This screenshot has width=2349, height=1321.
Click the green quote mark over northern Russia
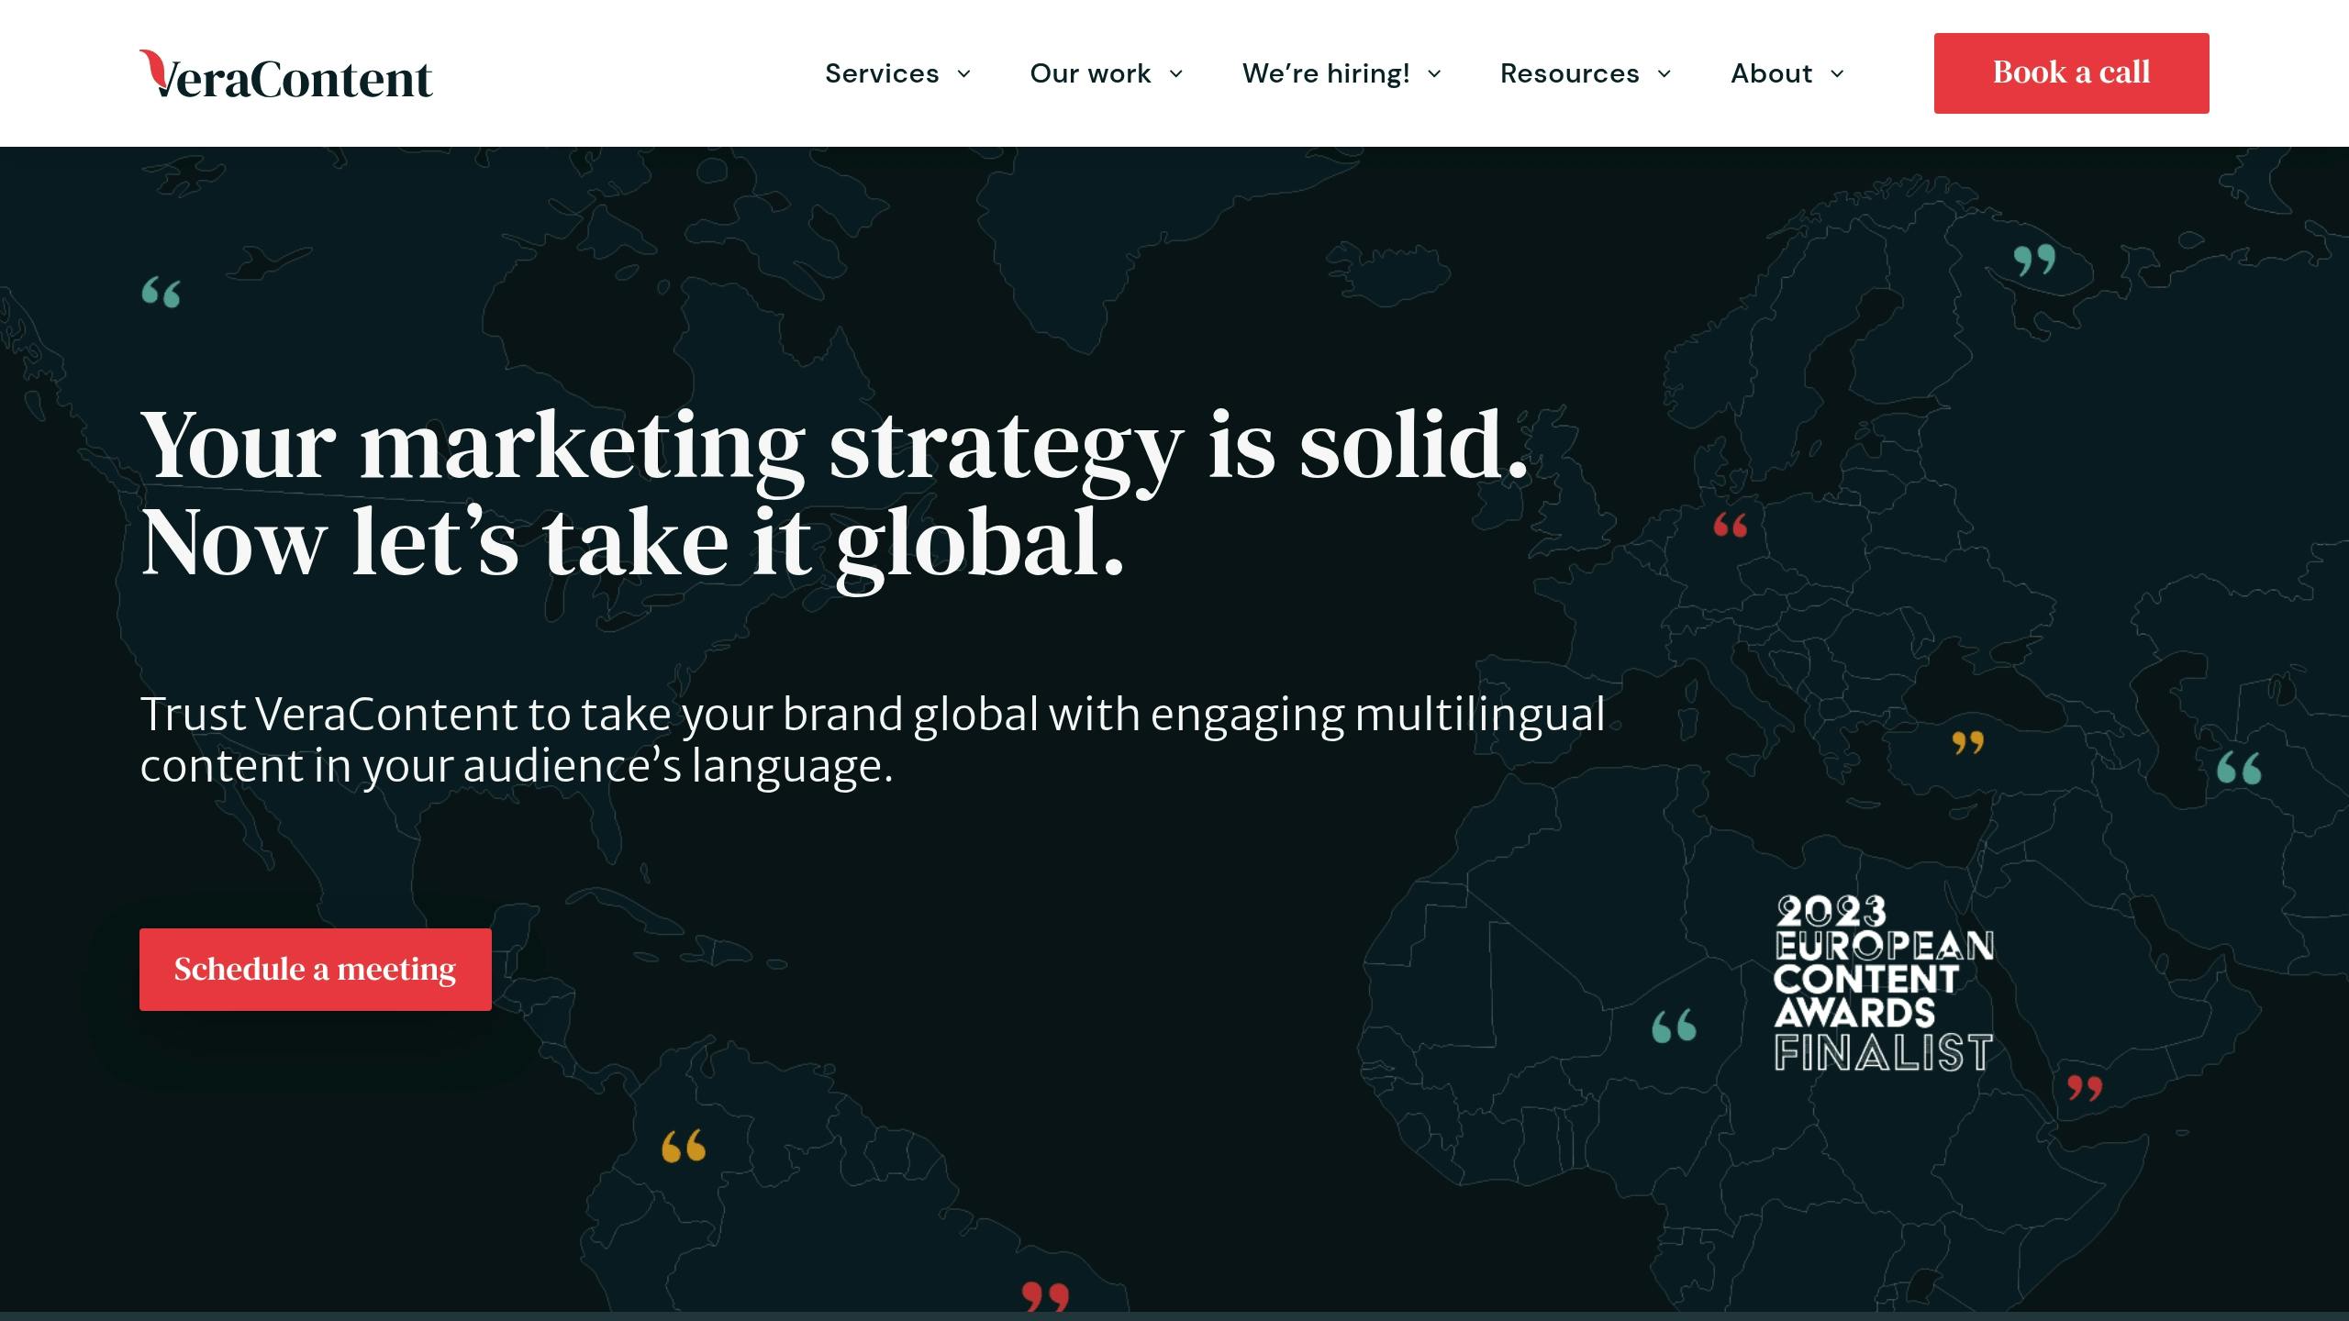tap(2034, 260)
